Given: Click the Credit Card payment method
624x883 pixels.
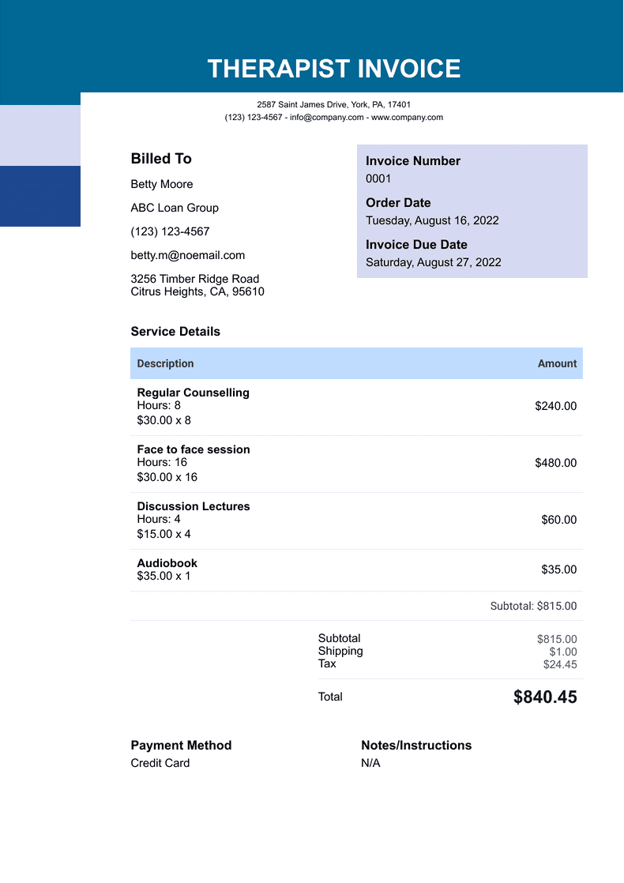Looking at the screenshot, I should [160, 763].
